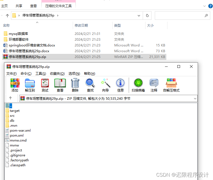
Task: Expand the WinRAR archive path dropdown
Action: point(195,99)
